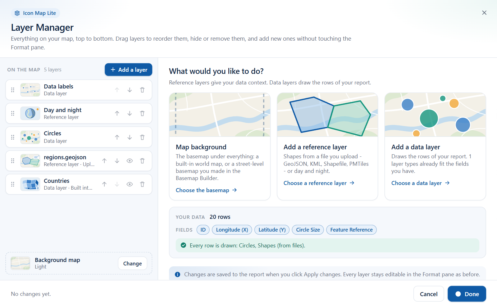Open Choose a reference layer link
The height and width of the screenshot is (307, 497).
319,183
